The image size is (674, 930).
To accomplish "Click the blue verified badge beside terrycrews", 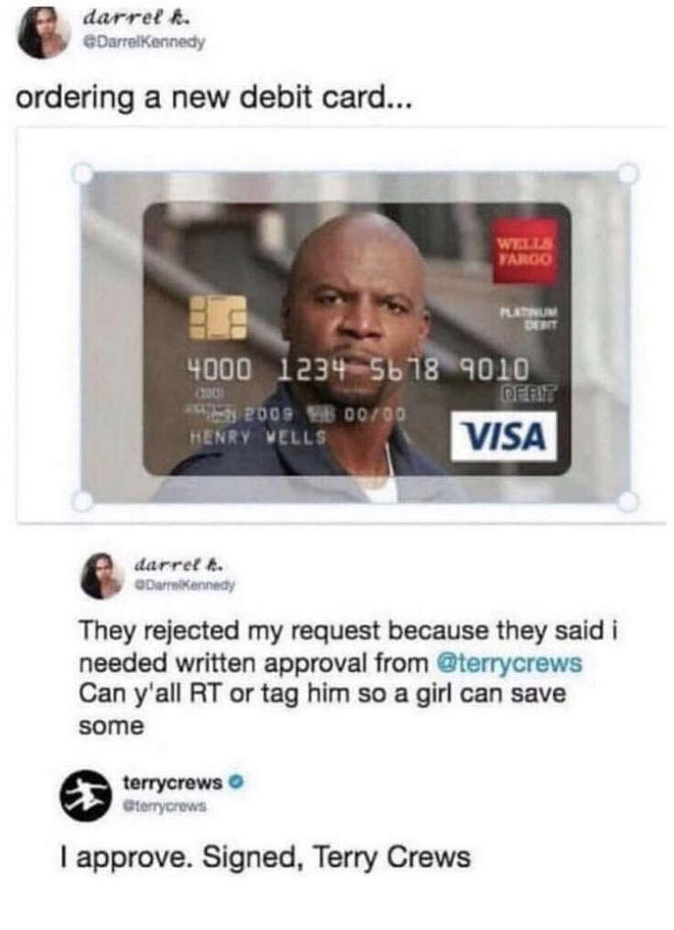I will click(236, 782).
